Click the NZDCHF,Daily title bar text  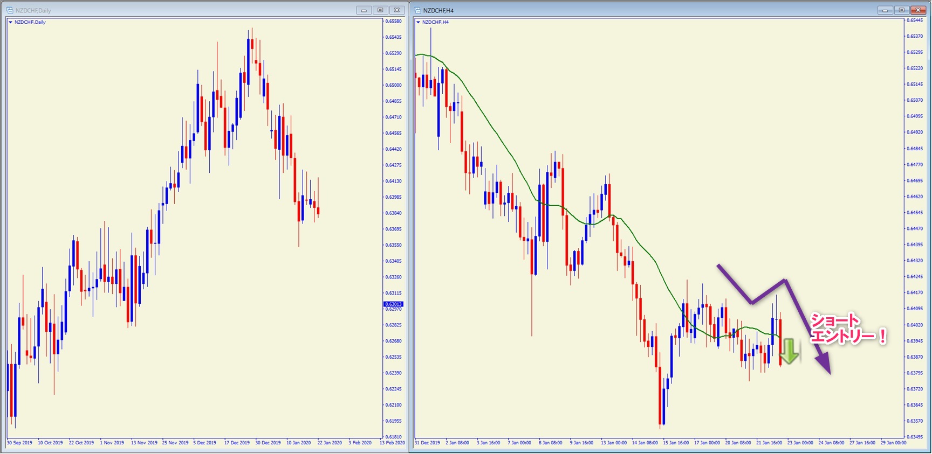pos(33,10)
